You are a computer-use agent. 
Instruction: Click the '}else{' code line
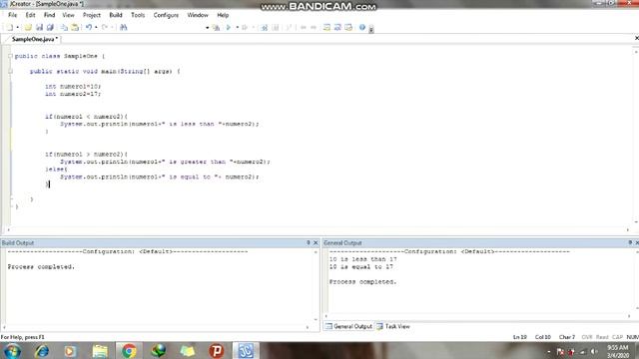tap(56, 170)
